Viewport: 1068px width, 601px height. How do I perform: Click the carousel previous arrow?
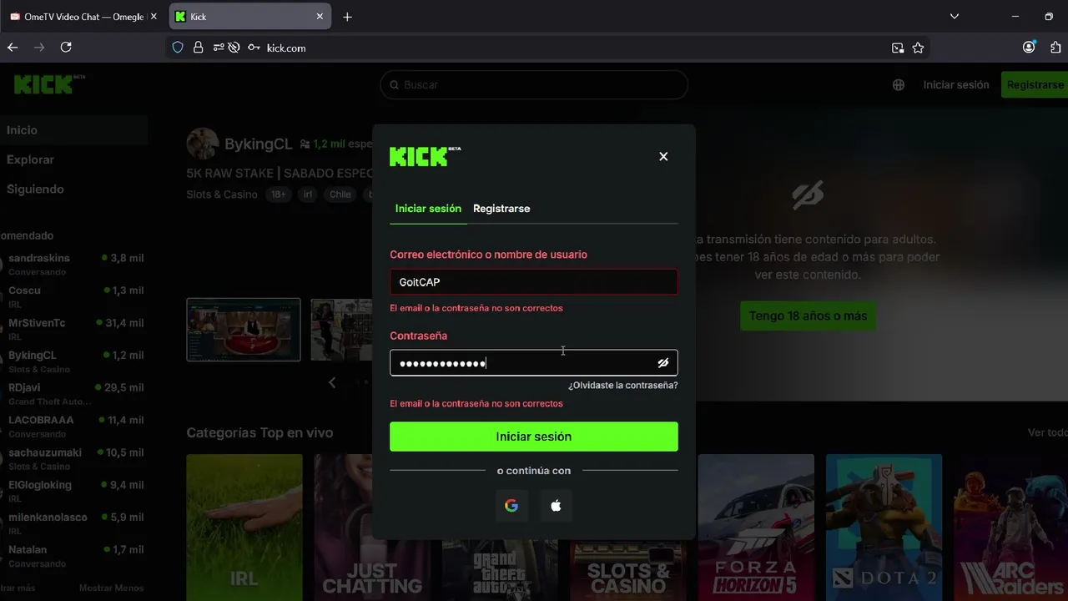[332, 382]
